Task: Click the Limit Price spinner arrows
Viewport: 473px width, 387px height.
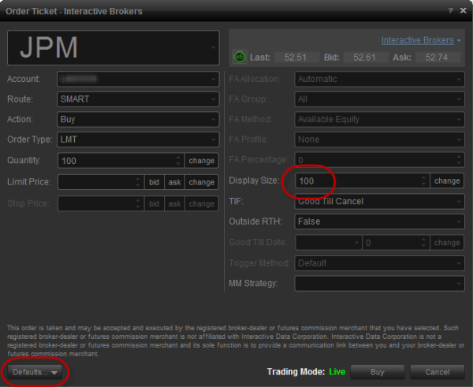Action: point(138,182)
